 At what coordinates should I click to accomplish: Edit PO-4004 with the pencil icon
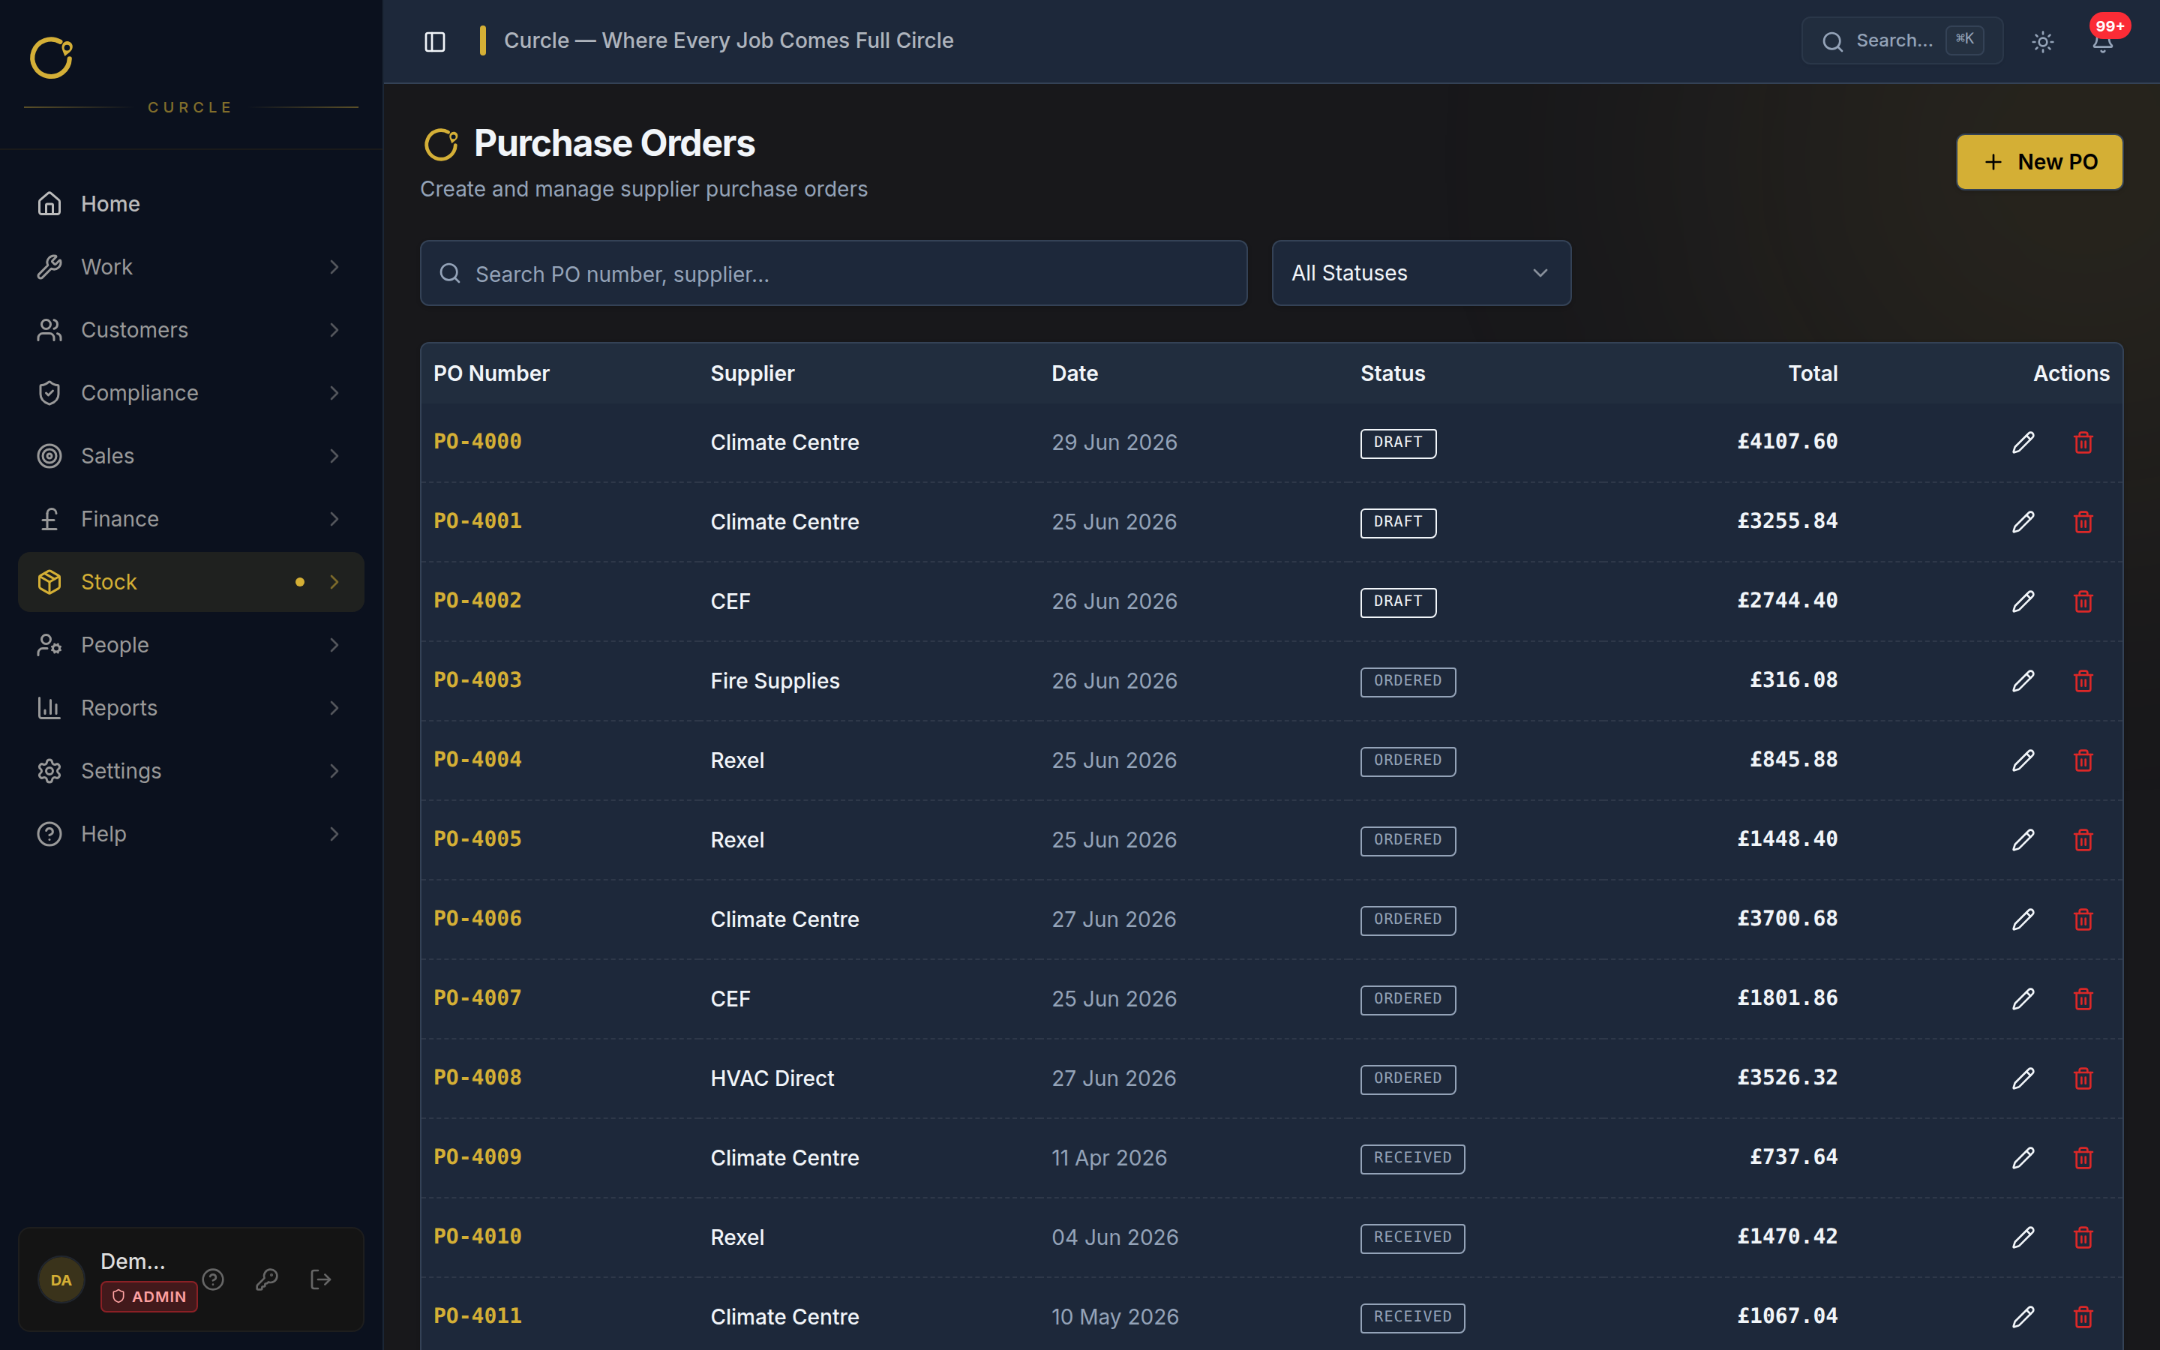click(2023, 760)
